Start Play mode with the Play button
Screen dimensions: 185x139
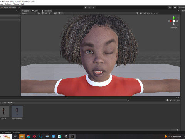coord(86,7)
